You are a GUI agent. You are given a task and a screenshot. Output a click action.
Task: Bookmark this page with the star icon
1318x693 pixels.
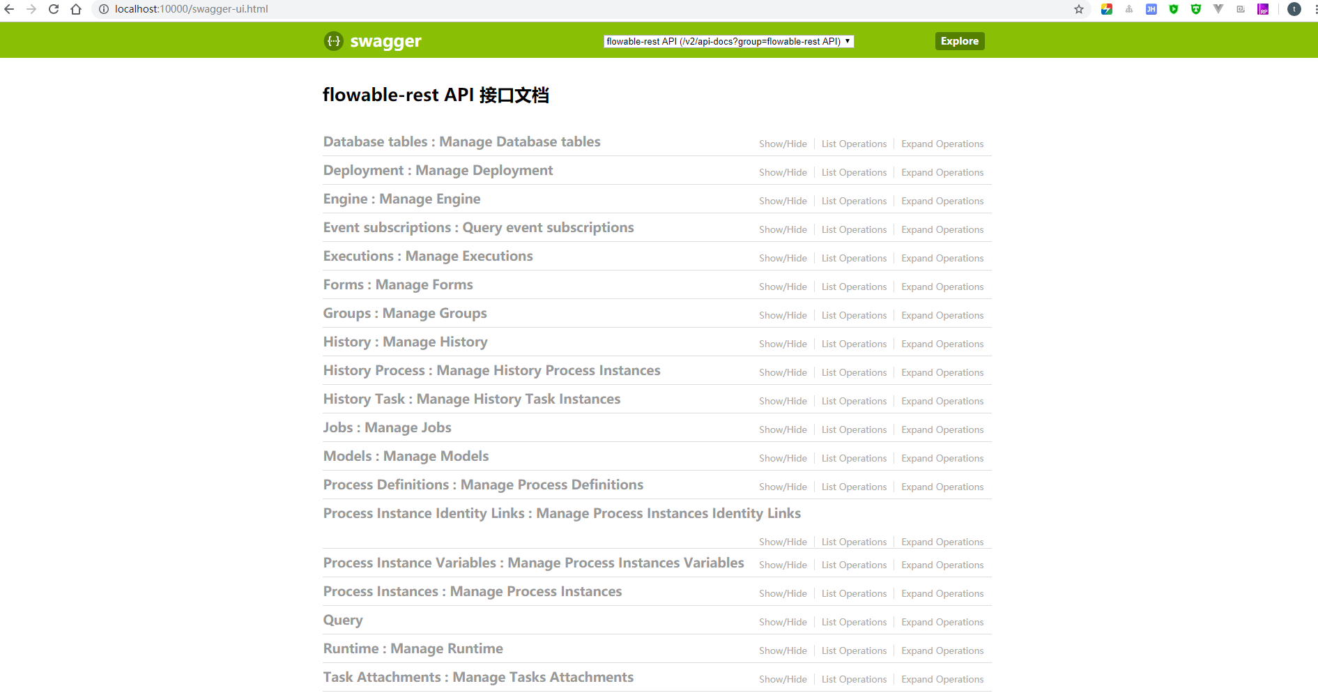click(x=1079, y=9)
